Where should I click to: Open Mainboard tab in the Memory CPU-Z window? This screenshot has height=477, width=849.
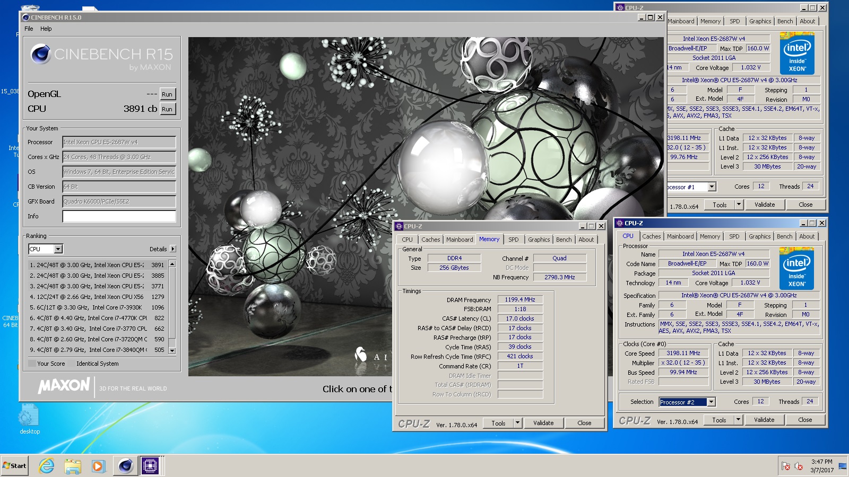click(460, 240)
